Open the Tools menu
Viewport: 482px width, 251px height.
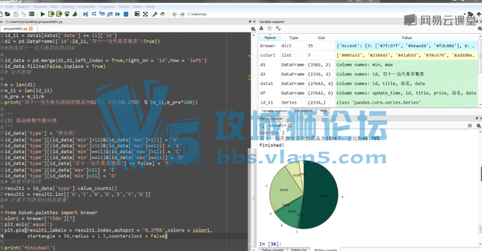[124, 6]
